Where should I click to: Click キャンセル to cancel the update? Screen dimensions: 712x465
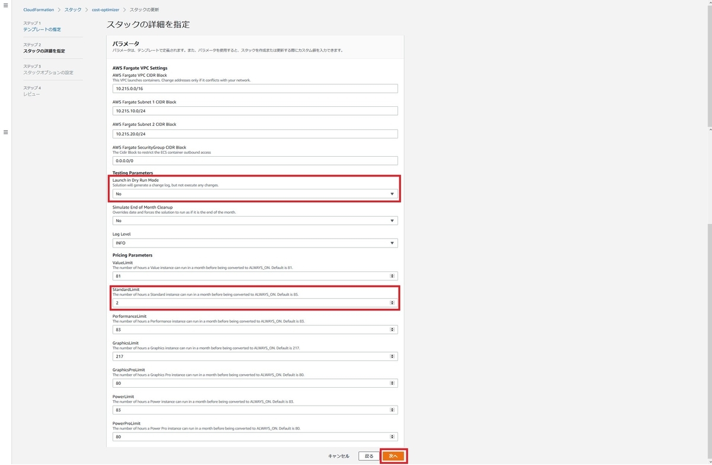point(338,456)
